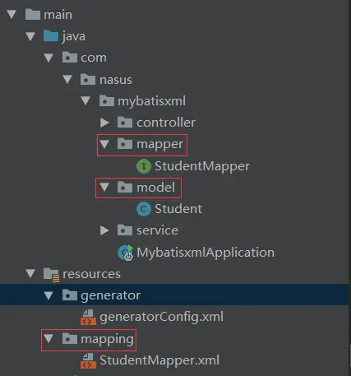Viewport: 351px width, 376px height.
Task: Collapse the mybatisxml package arrow
Action: pyautogui.click(x=85, y=100)
